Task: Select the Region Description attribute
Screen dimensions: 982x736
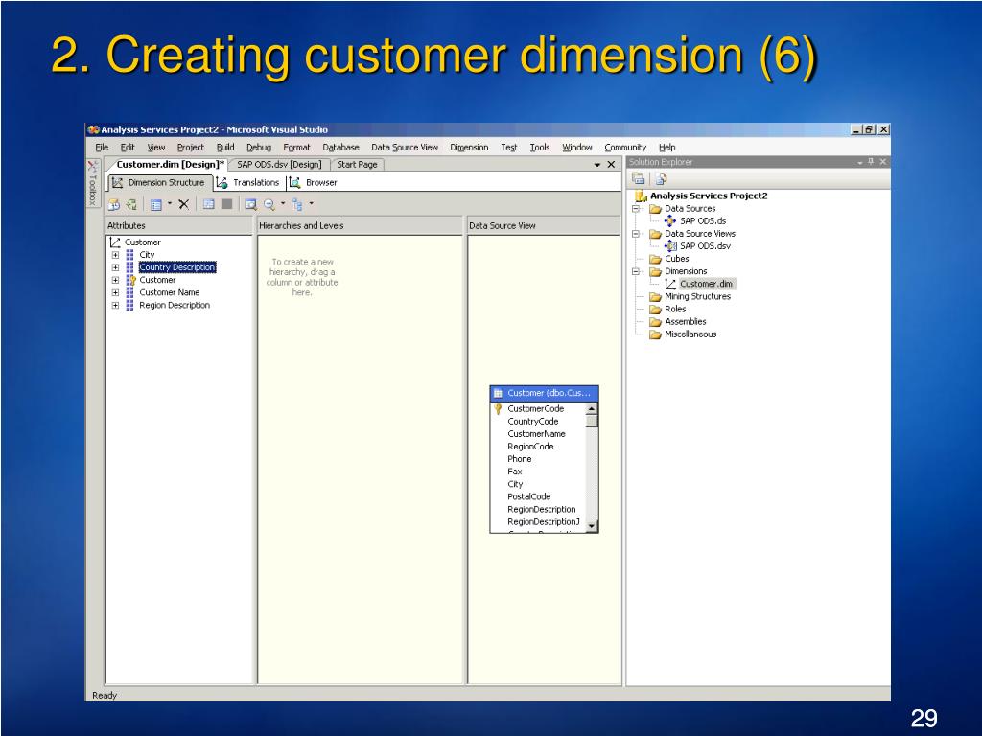Action: tap(175, 306)
